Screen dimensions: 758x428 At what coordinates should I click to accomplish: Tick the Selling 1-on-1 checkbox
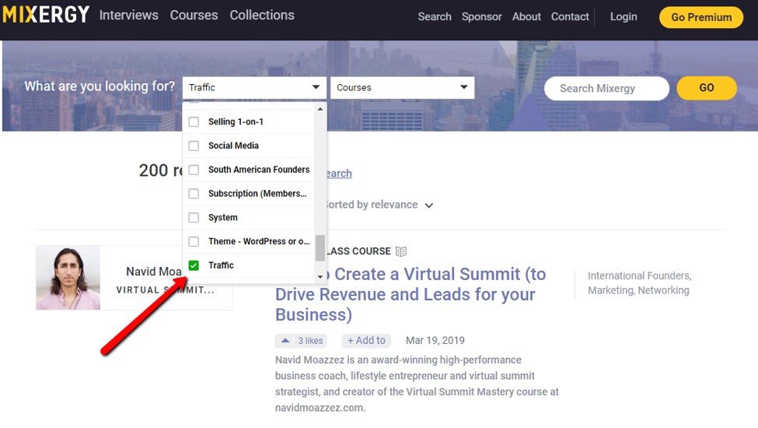(x=194, y=121)
